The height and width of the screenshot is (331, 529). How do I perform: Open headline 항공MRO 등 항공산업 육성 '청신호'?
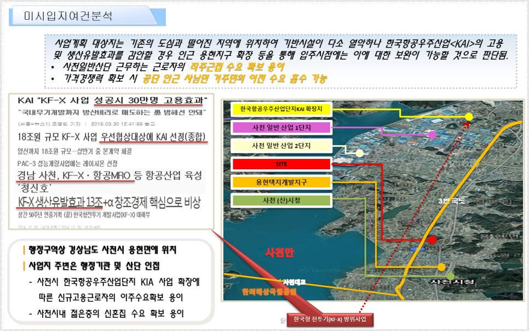110,181
